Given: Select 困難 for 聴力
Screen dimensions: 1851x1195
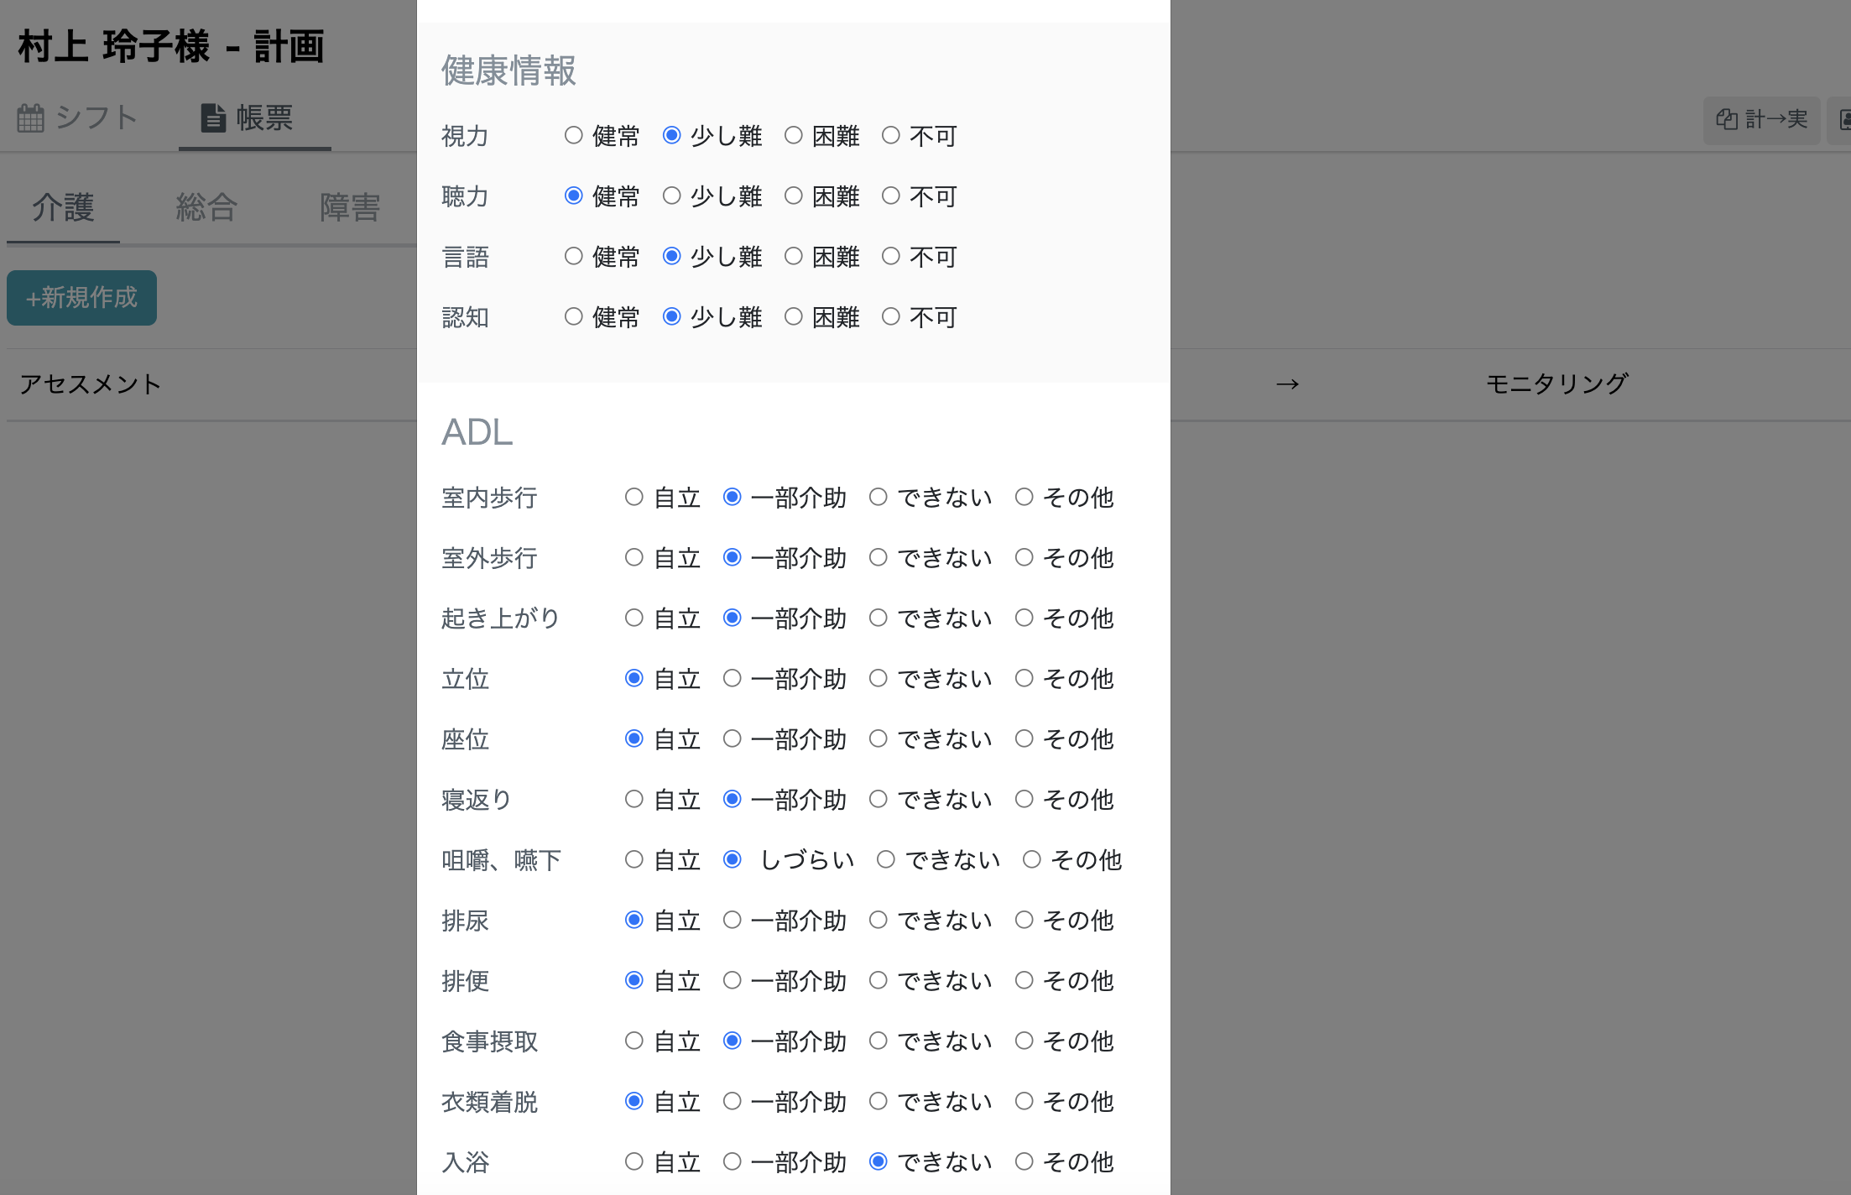Looking at the screenshot, I should 794,196.
